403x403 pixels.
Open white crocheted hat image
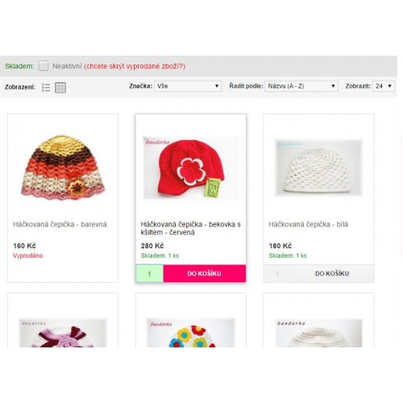[x=318, y=168]
